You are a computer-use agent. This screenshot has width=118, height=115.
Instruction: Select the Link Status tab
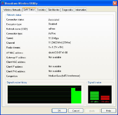click(x=29, y=10)
